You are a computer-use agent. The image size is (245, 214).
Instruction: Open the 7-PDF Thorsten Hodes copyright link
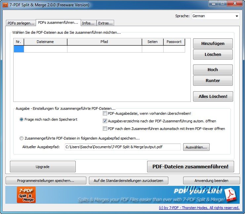(199, 208)
